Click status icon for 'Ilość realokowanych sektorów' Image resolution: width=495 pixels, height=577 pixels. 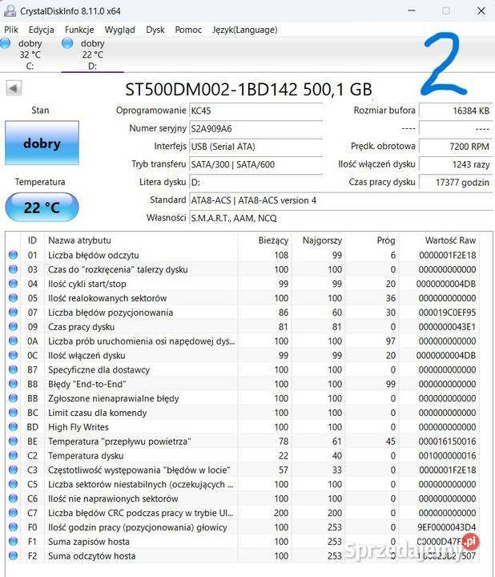point(14,297)
